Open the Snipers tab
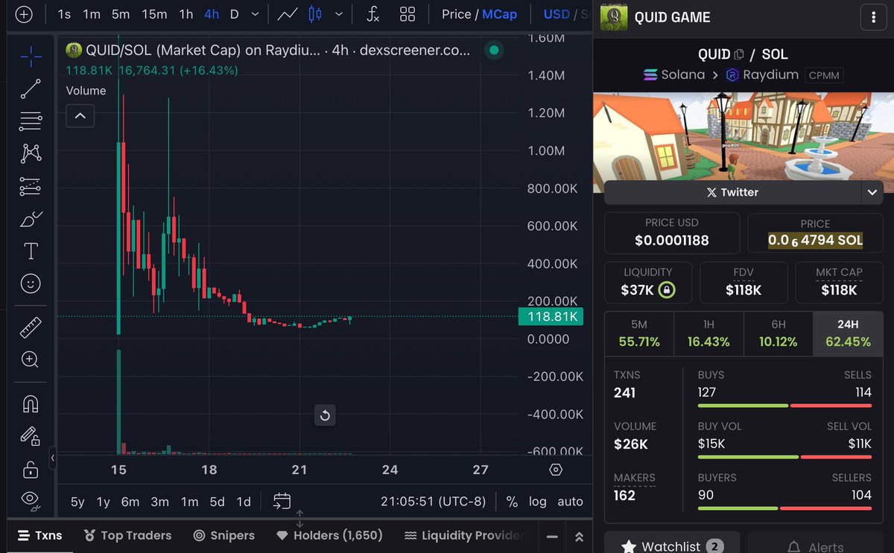This screenshot has height=553, width=894. point(223,535)
